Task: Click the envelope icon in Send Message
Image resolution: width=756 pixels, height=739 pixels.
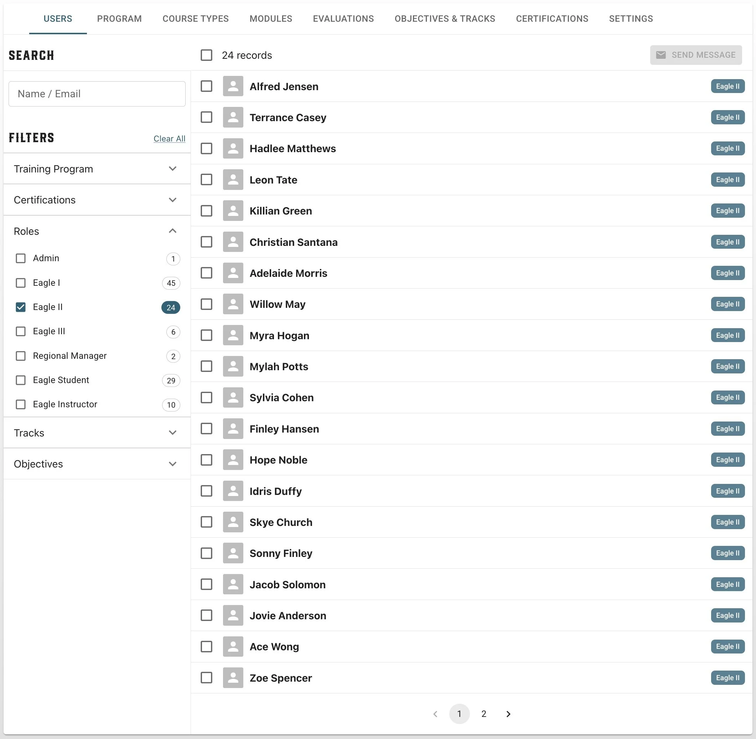Action: 661,55
